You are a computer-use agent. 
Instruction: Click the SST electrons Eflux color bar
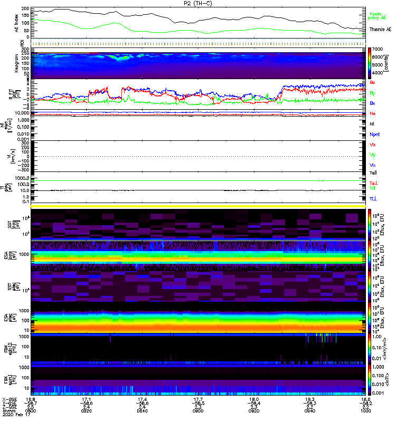click(370, 286)
